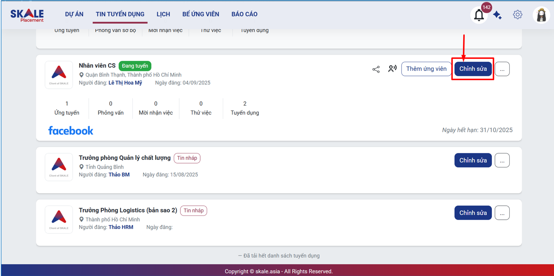Switch to the BÁO CÁO tab
Image resolution: width=554 pixels, height=276 pixels.
click(x=244, y=14)
